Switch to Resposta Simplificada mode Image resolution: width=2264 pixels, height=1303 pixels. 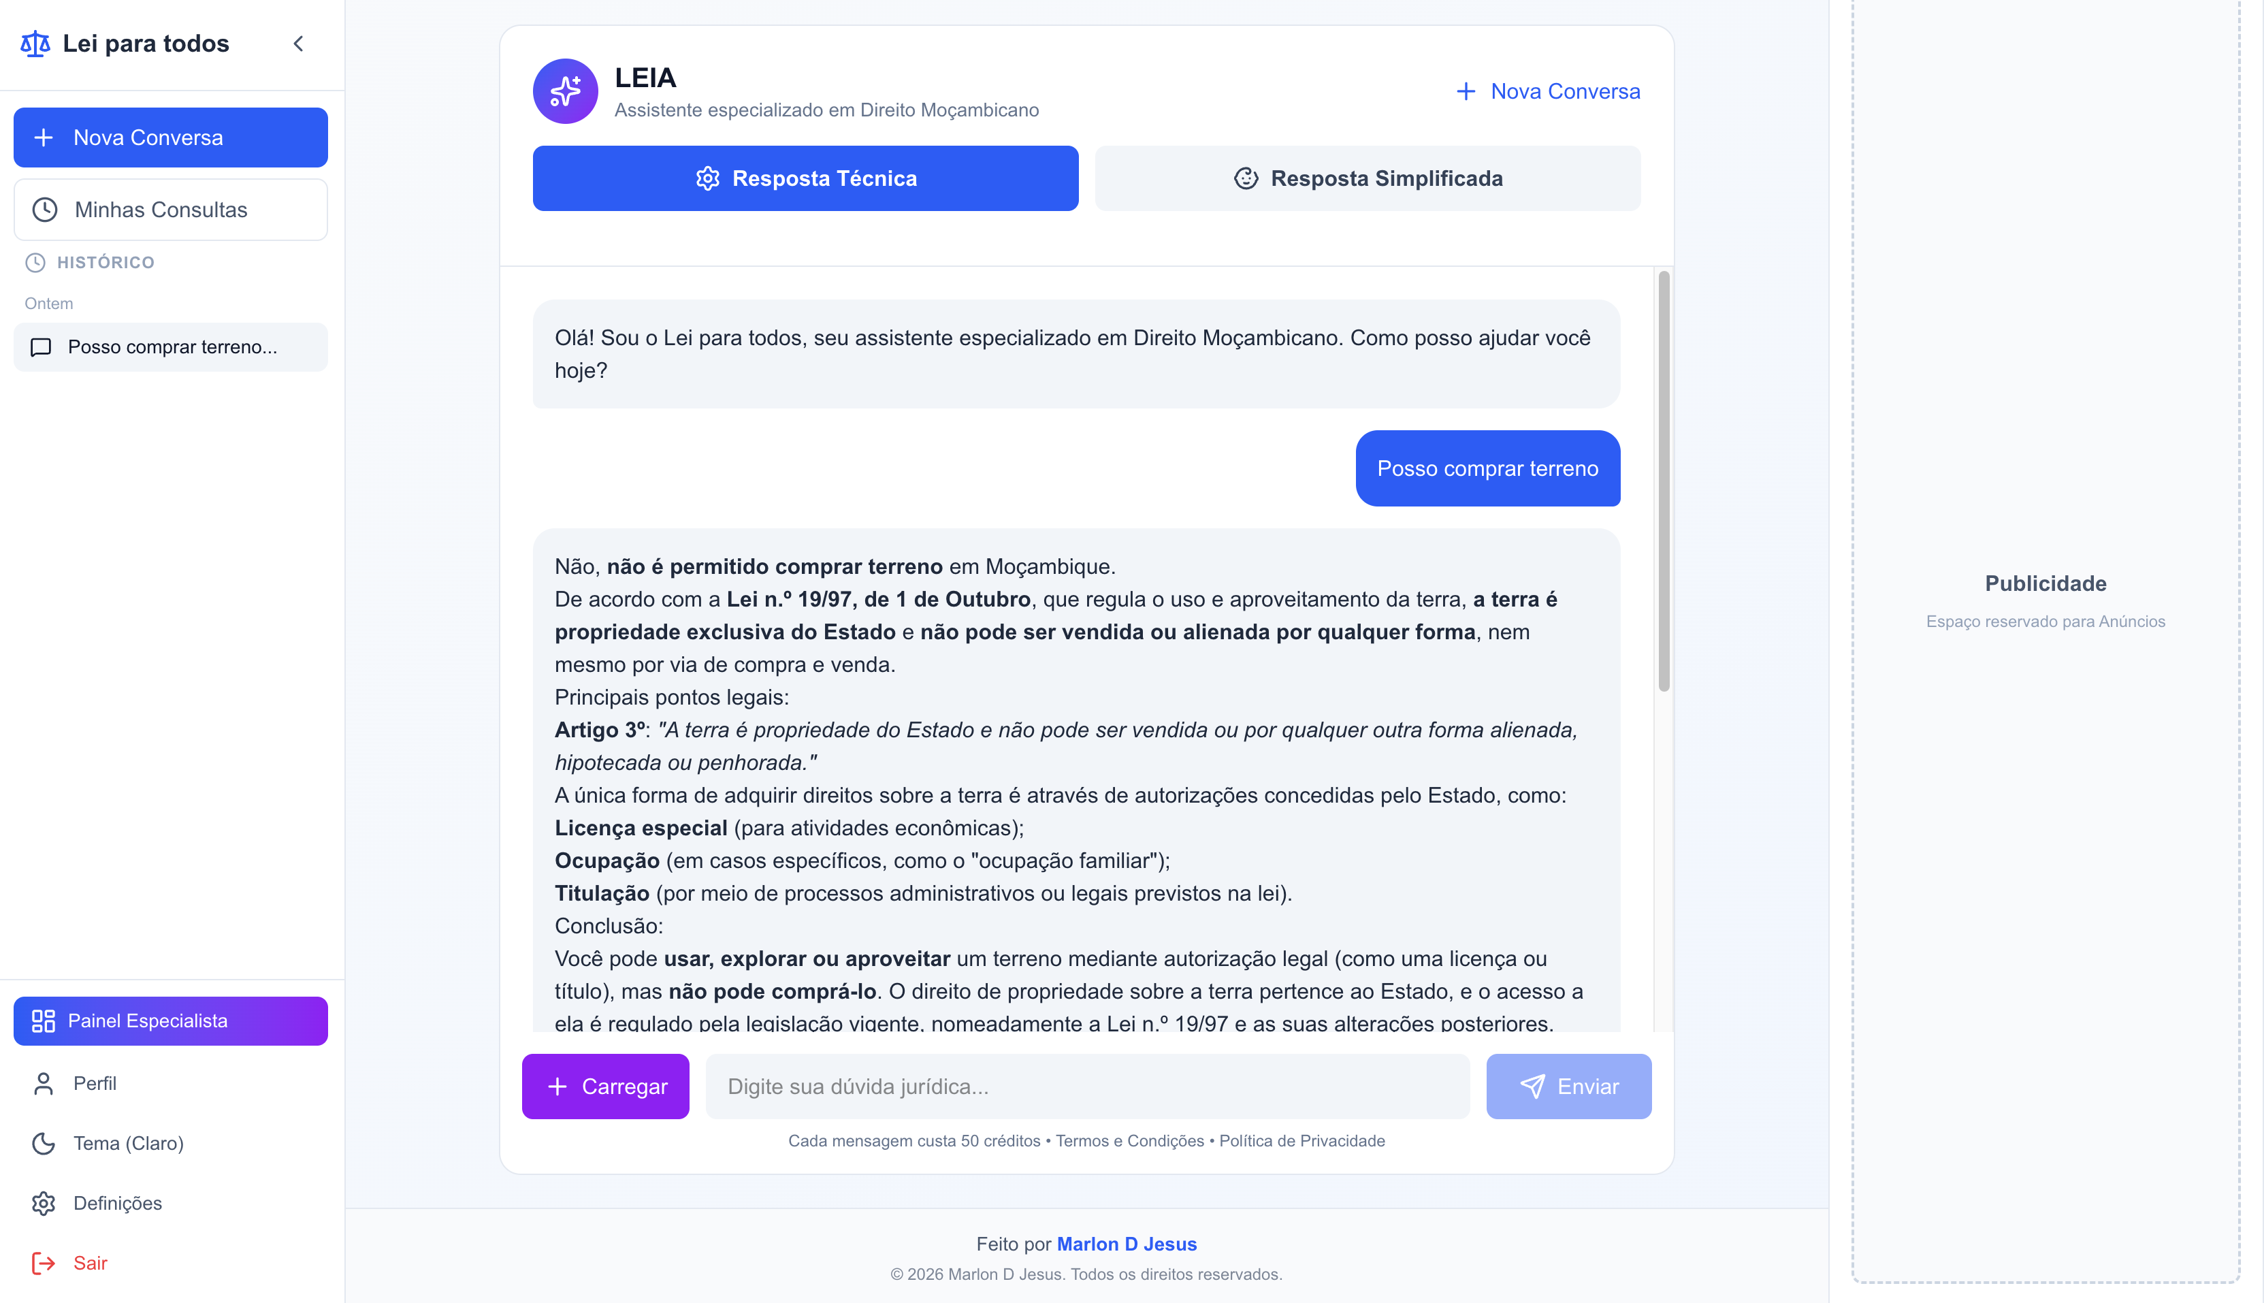coord(1368,178)
